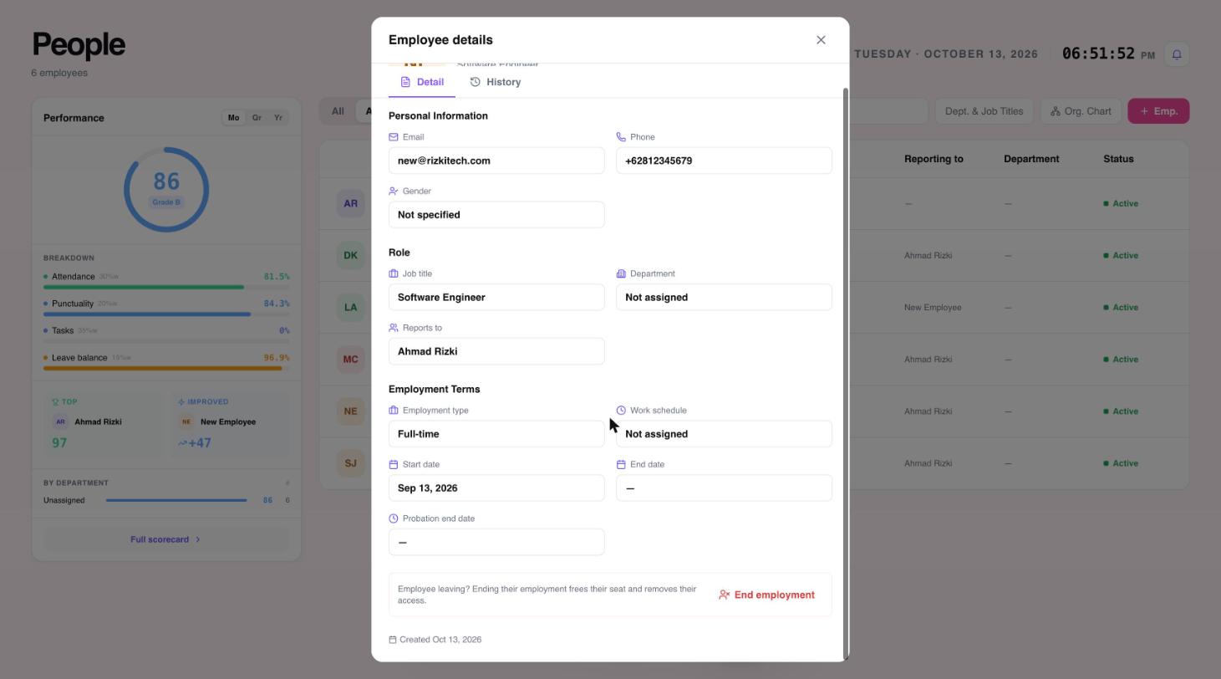Open the Work schedule Not assigned field
This screenshot has width=1221, height=679.
click(x=724, y=434)
